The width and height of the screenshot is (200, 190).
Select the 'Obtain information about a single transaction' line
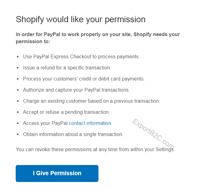pyautogui.click(x=73, y=134)
